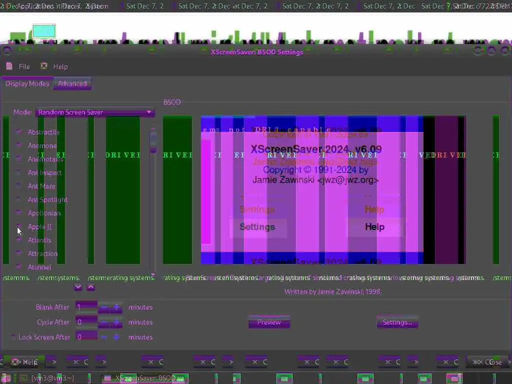Toggle the Ant Maze checkbox
Screen dimensions: 512x384
click(x=18, y=186)
